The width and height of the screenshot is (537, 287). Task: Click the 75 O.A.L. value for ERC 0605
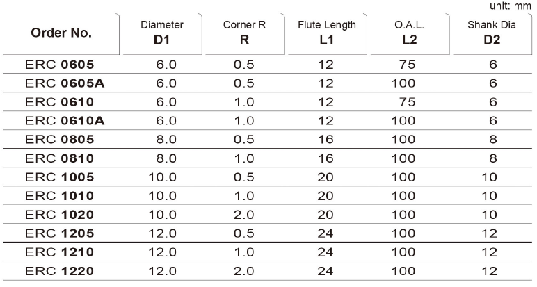pos(407,65)
